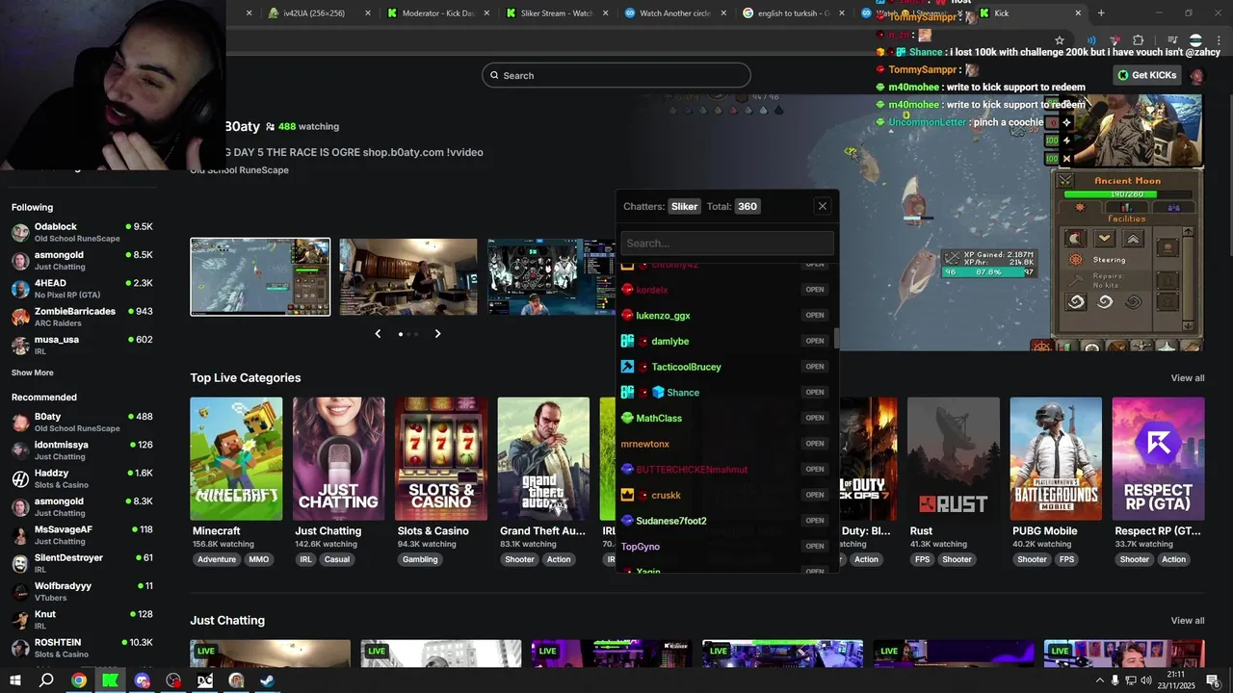1233x693 pixels.
Task: View all Top Live Categories
Action: tap(1188, 378)
